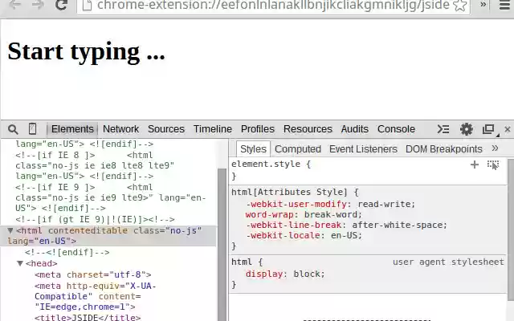
Task: Click the no-js class attribute value
Action: coord(183,230)
